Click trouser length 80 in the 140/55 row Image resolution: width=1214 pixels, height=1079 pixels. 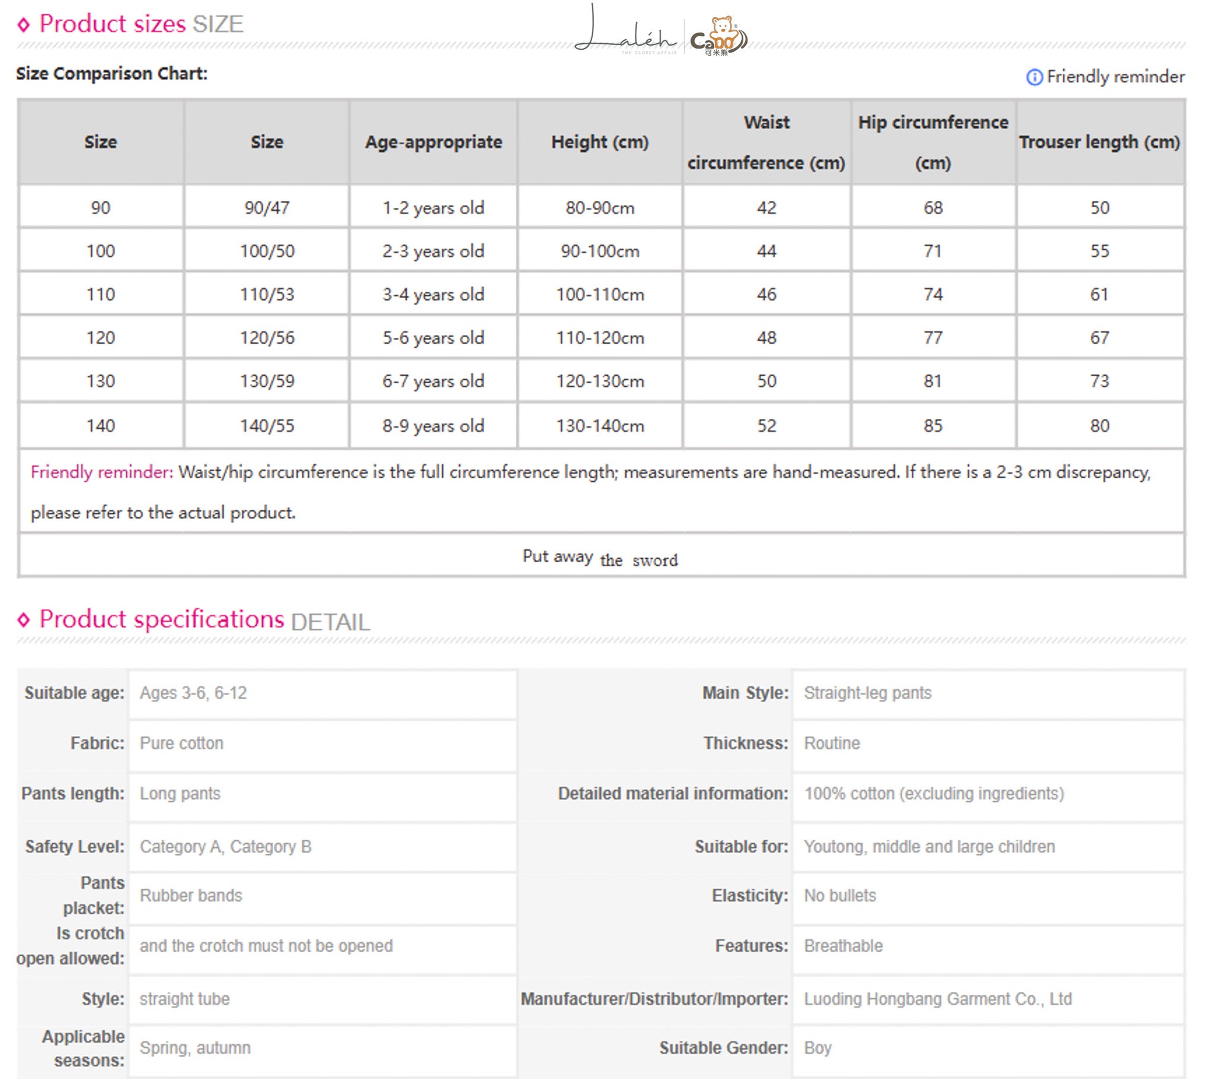click(1100, 426)
